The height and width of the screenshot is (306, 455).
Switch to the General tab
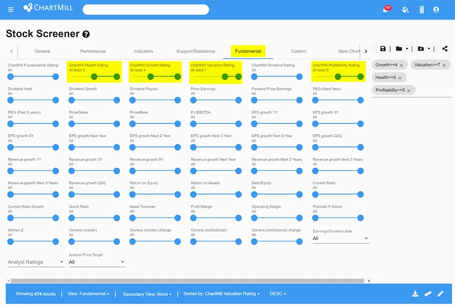coord(42,51)
